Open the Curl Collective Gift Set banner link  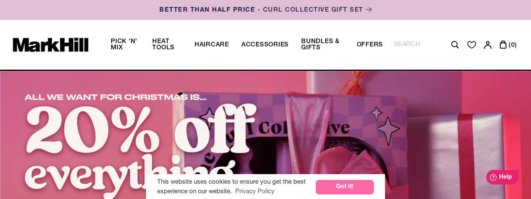point(265,10)
